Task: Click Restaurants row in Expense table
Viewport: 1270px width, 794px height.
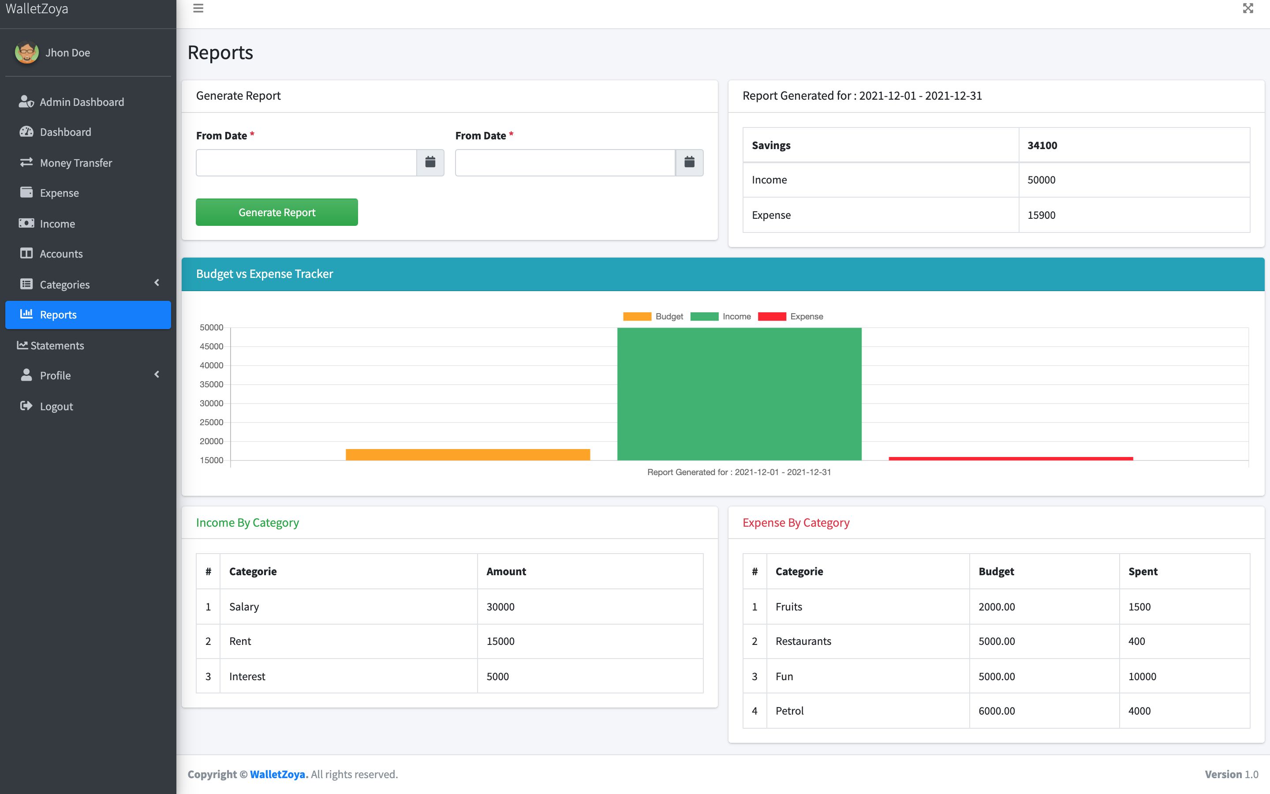Action: [x=996, y=641]
